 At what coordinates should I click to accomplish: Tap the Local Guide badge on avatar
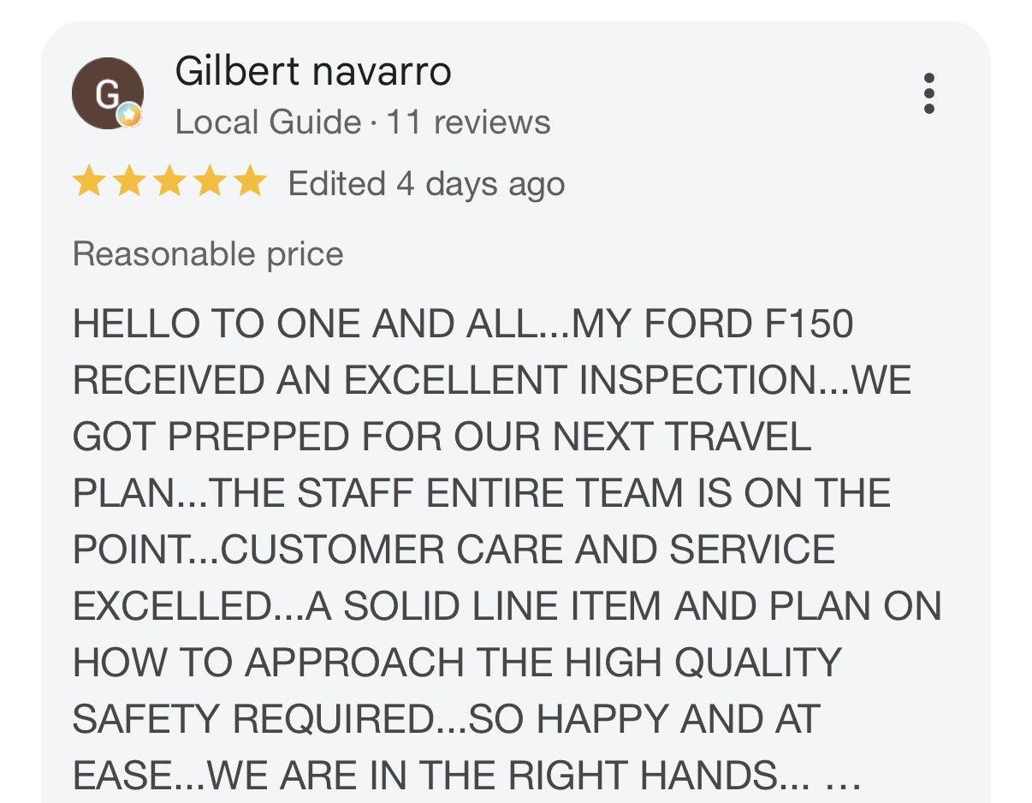(x=130, y=116)
